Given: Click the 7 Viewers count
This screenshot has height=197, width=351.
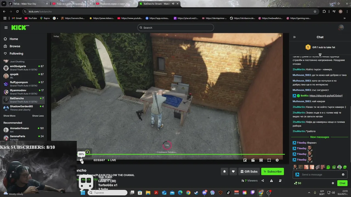Looking at the screenshot, I should click(250, 181).
